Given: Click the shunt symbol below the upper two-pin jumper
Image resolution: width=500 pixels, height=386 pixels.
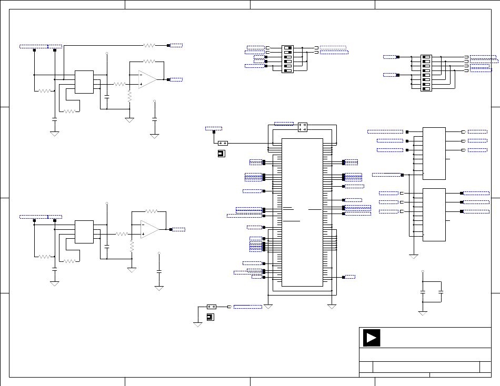Looking at the screenshot, I should tap(221, 154).
